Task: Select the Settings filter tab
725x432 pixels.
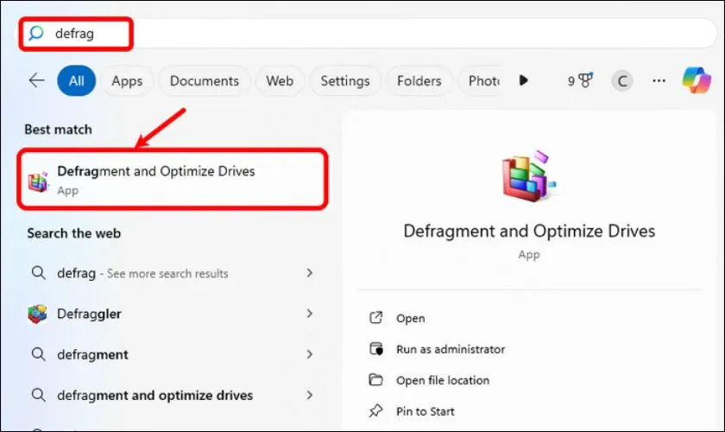Action: (x=344, y=80)
